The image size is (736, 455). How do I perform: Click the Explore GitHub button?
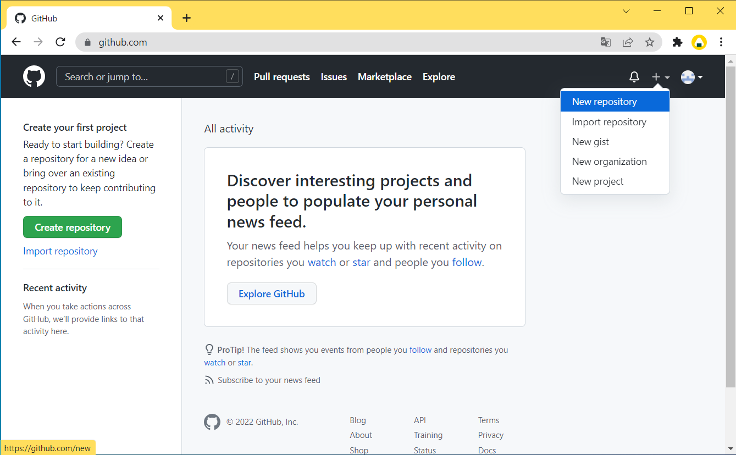pos(272,293)
